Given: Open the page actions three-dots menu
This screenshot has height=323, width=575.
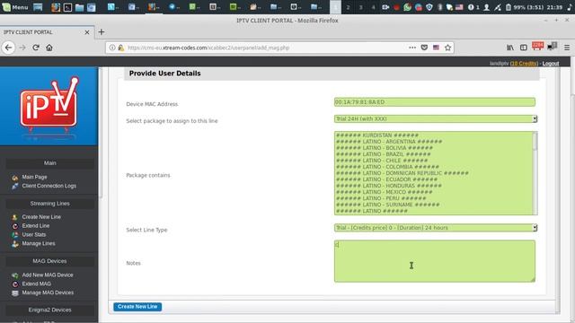Looking at the screenshot, I should coord(412,48).
